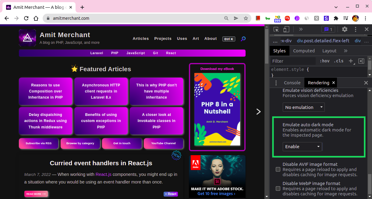Open the Uses nav menu item
This screenshot has height=199, width=372.
pyautogui.click(x=182, y=39)
